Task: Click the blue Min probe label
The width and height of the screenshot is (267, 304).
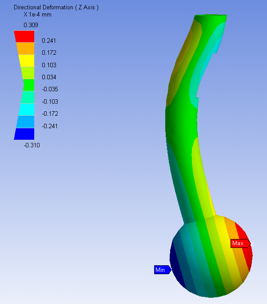Action: (x=163, y=270)
